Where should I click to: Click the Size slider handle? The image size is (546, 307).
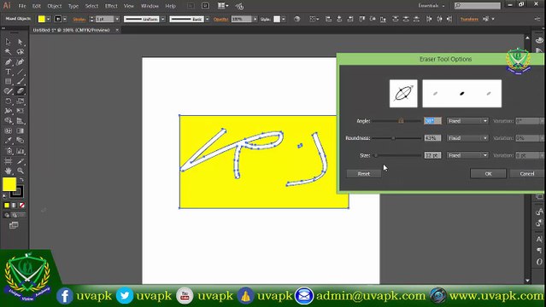(x=376, y=155)
